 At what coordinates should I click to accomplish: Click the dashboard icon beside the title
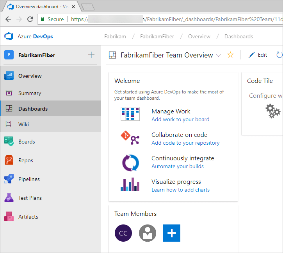point(112,55)
